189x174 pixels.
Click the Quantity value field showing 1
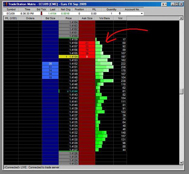112,14
